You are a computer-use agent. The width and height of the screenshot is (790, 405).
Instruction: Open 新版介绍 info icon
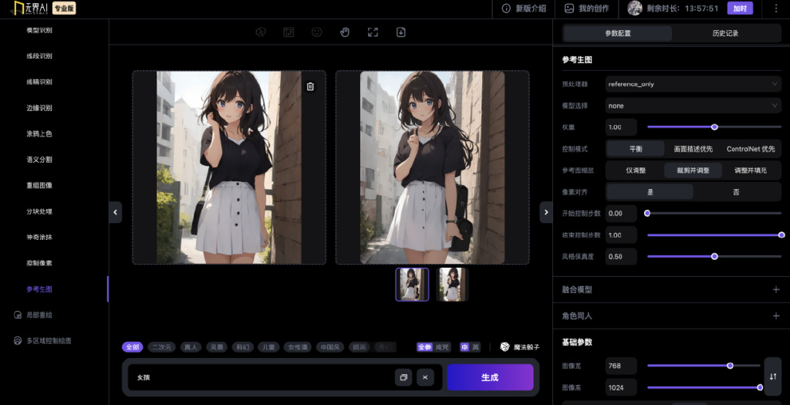point(506,8)
